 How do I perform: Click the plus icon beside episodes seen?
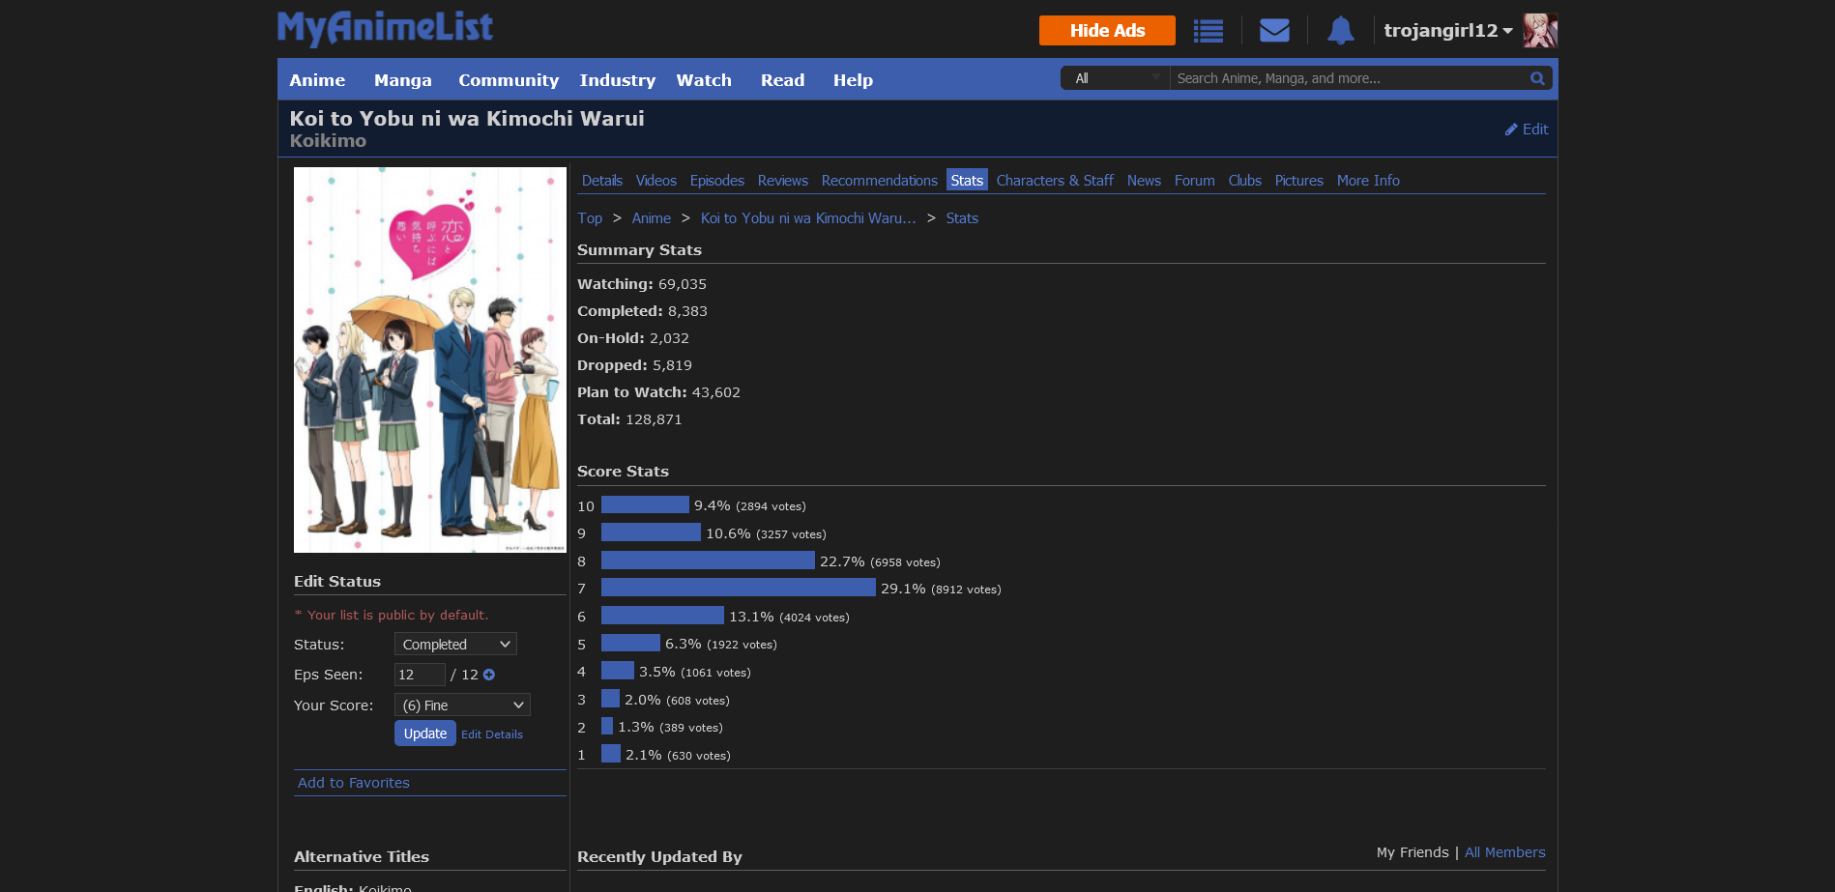click(x=489, y=675)
